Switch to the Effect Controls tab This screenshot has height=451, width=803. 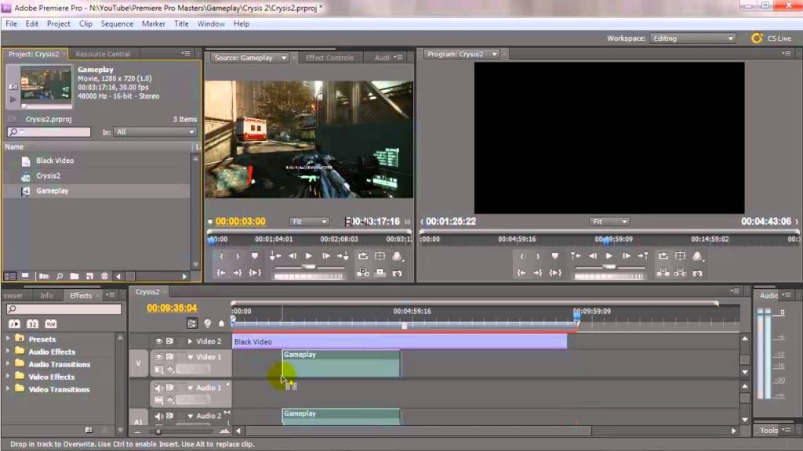point(329,57)
